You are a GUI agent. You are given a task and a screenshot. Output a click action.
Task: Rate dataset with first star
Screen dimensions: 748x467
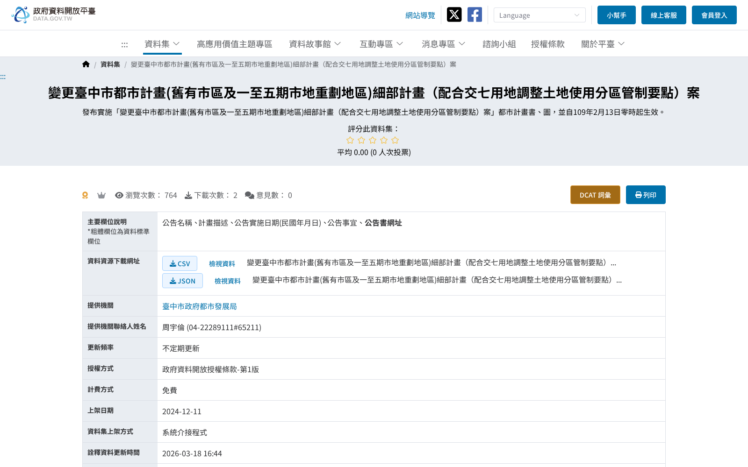[350, 140]
